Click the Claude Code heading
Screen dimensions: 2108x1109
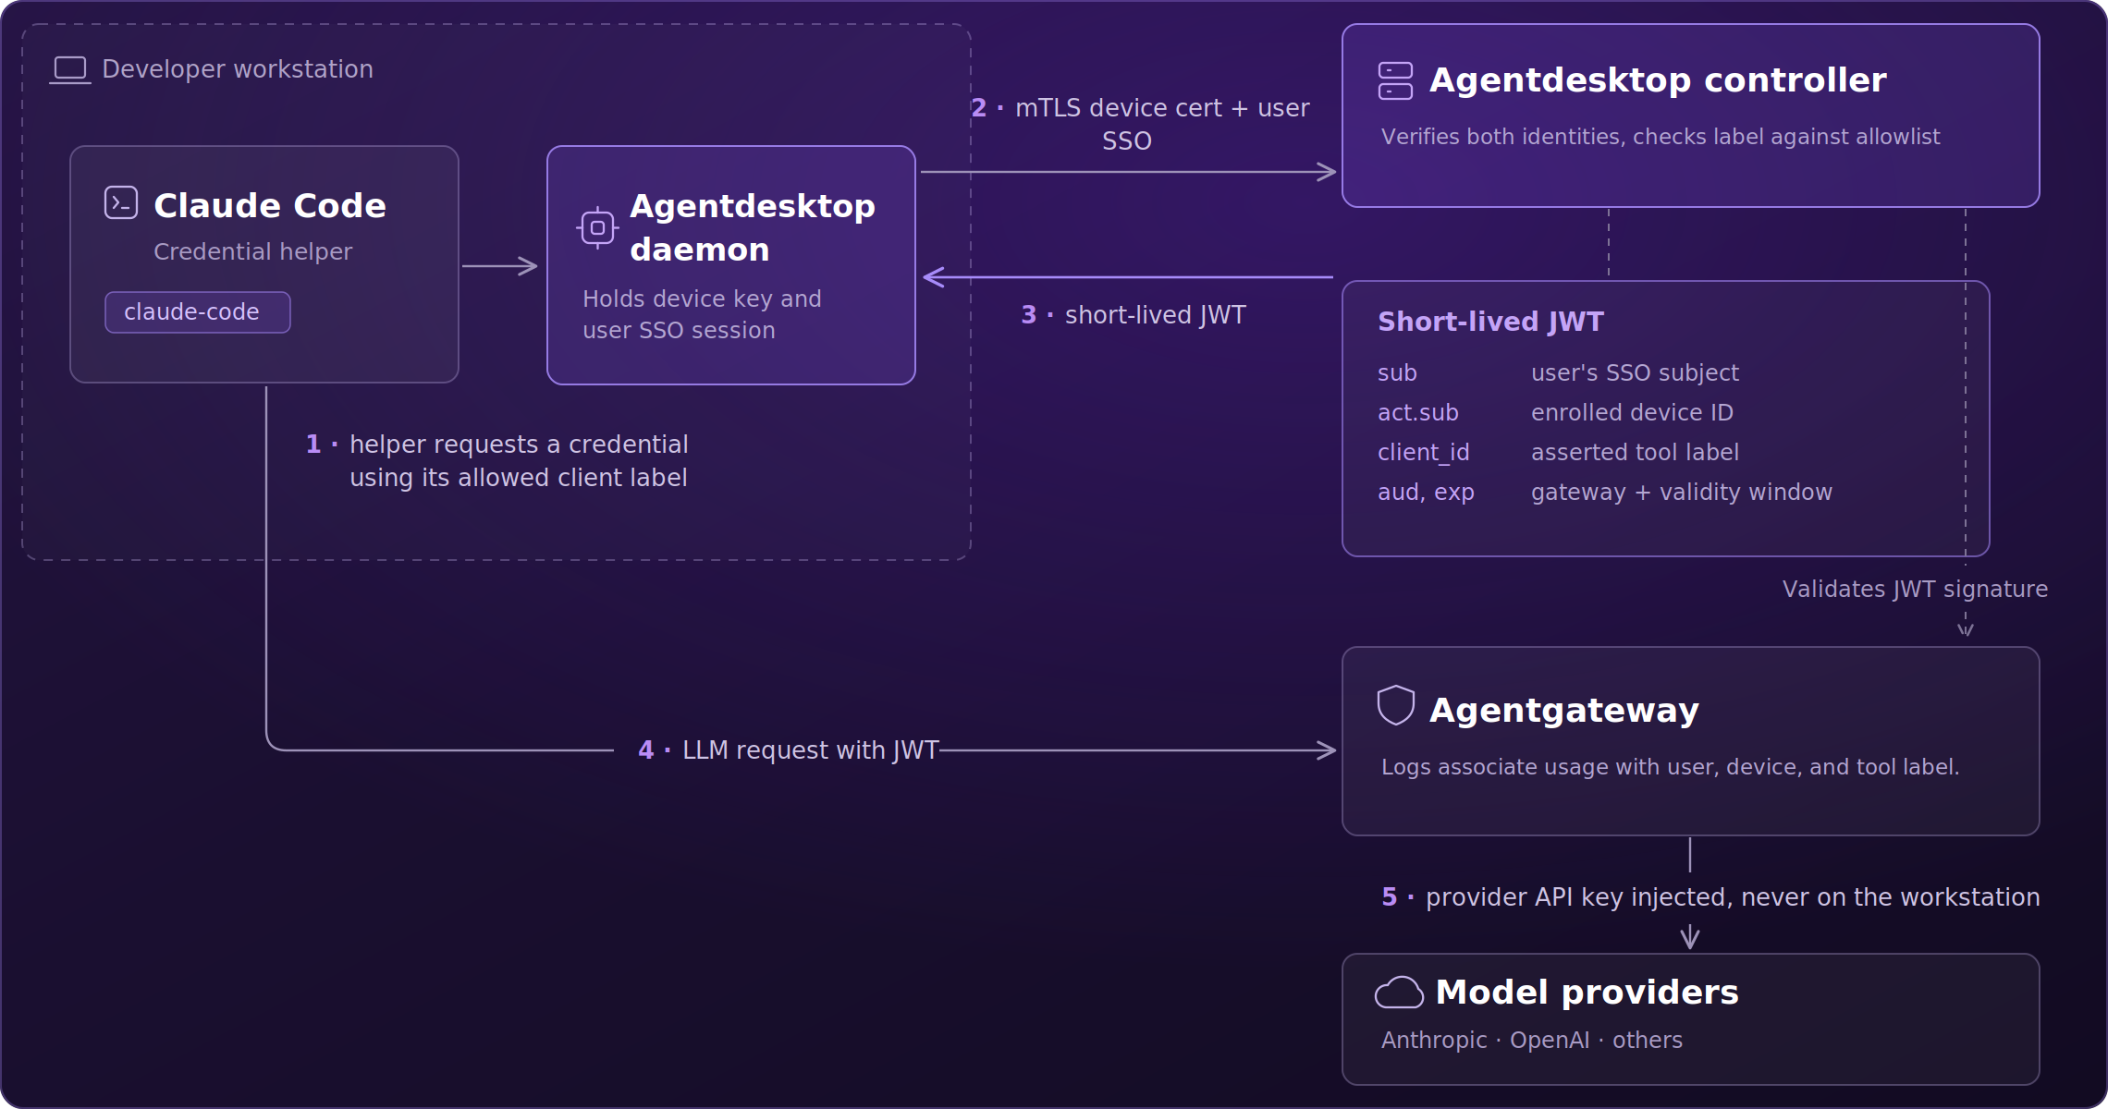[270, 205]
